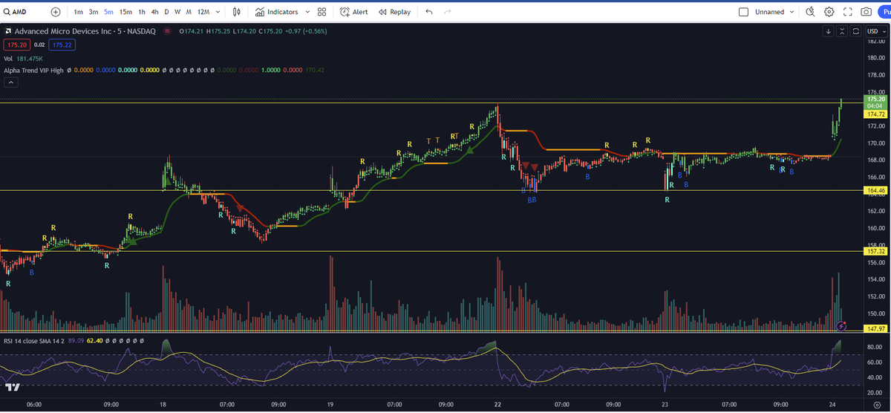Open the Indicators dialog
Viewport: 891px width, 413px height.
pos(276,12)
